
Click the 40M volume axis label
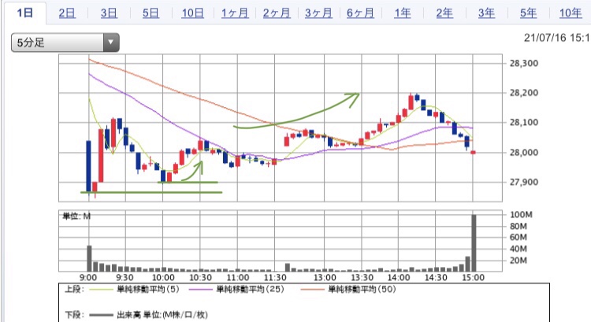(519, 249)
